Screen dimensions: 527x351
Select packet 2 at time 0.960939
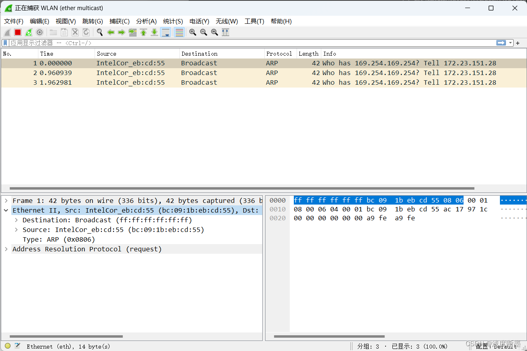point(263,73)
